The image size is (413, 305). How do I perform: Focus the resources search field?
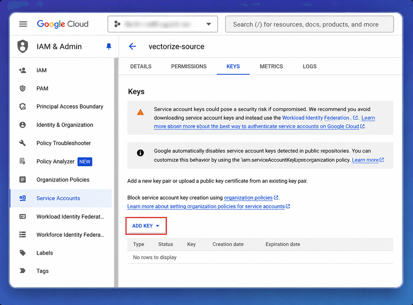tap(309, 24)
